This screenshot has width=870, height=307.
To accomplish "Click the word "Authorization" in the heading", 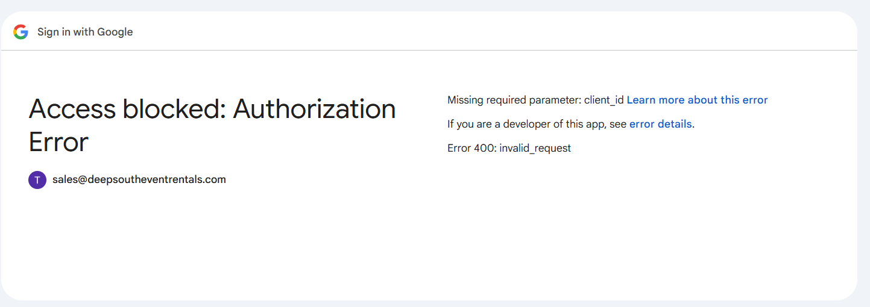I will click(314, 110).
